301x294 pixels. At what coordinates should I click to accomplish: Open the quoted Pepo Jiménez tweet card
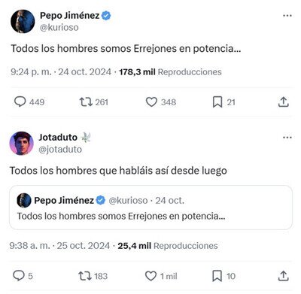[150, 208]
